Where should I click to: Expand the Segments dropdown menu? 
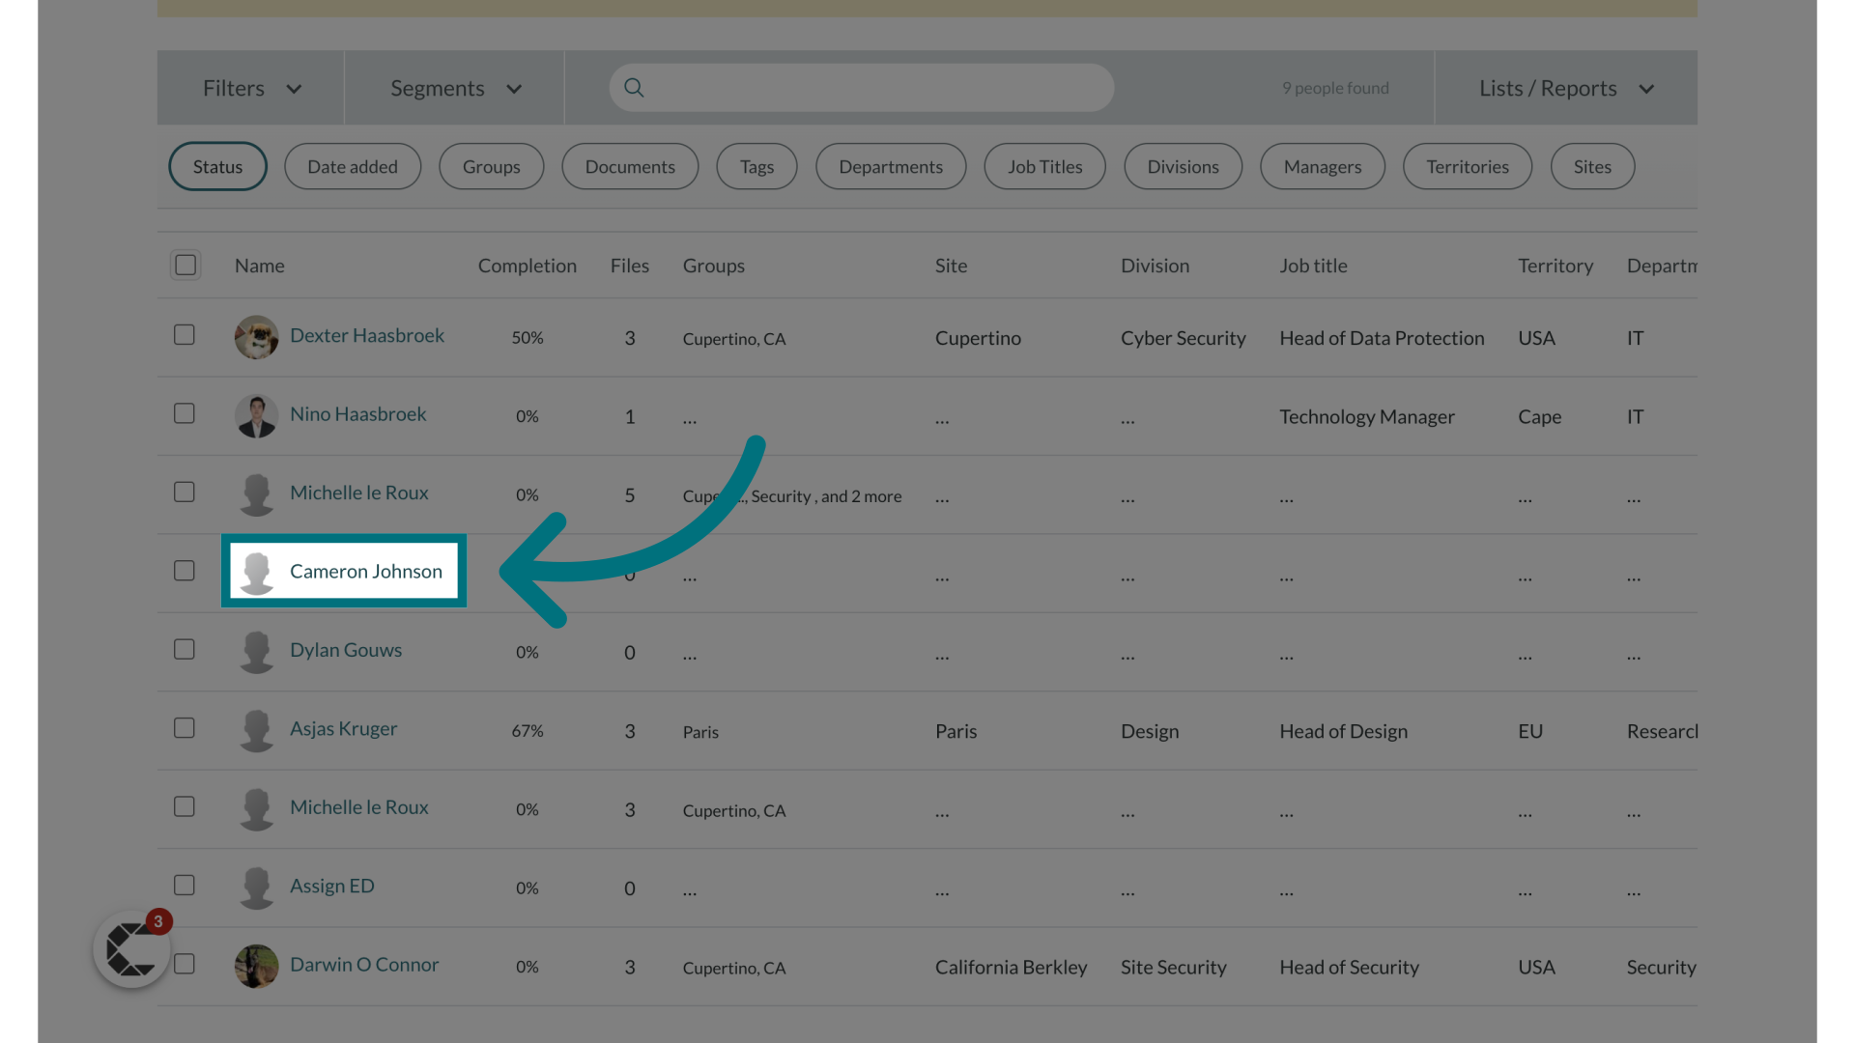(x=453, y=87)
